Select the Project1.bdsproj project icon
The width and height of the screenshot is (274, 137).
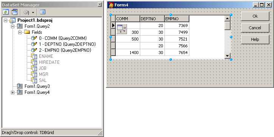(12, 21)
